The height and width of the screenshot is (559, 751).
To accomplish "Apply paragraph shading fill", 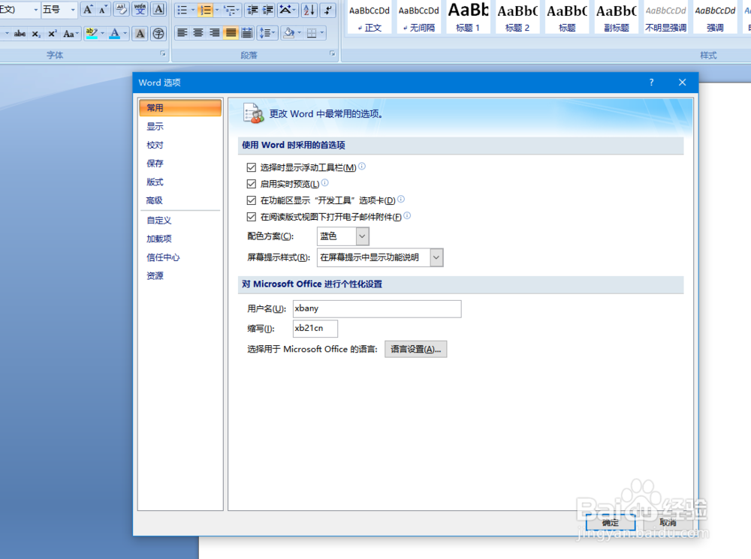I will 289,33.
